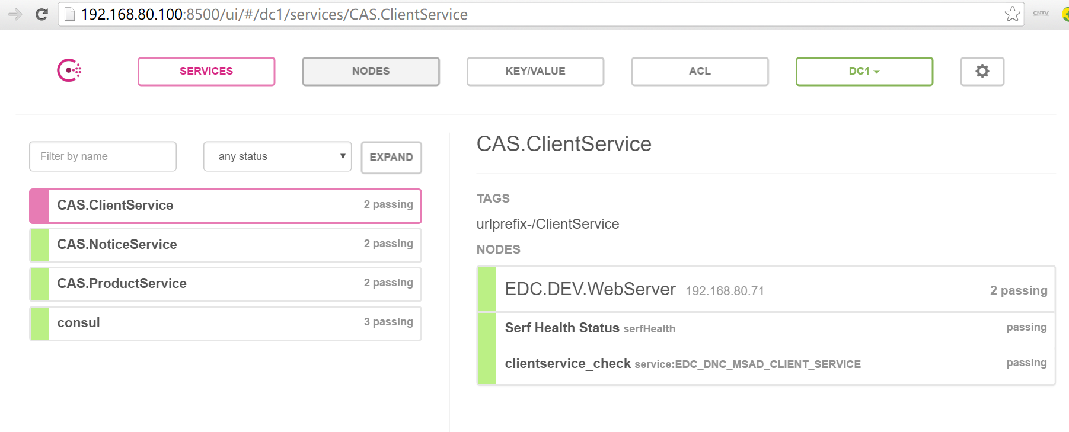This screenshot has width=1069, height=432.
Task: Click the Consul logo icon
Action: coord(69,71)
